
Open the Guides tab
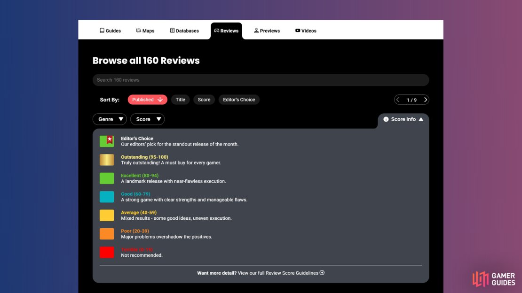coord(110,31)
